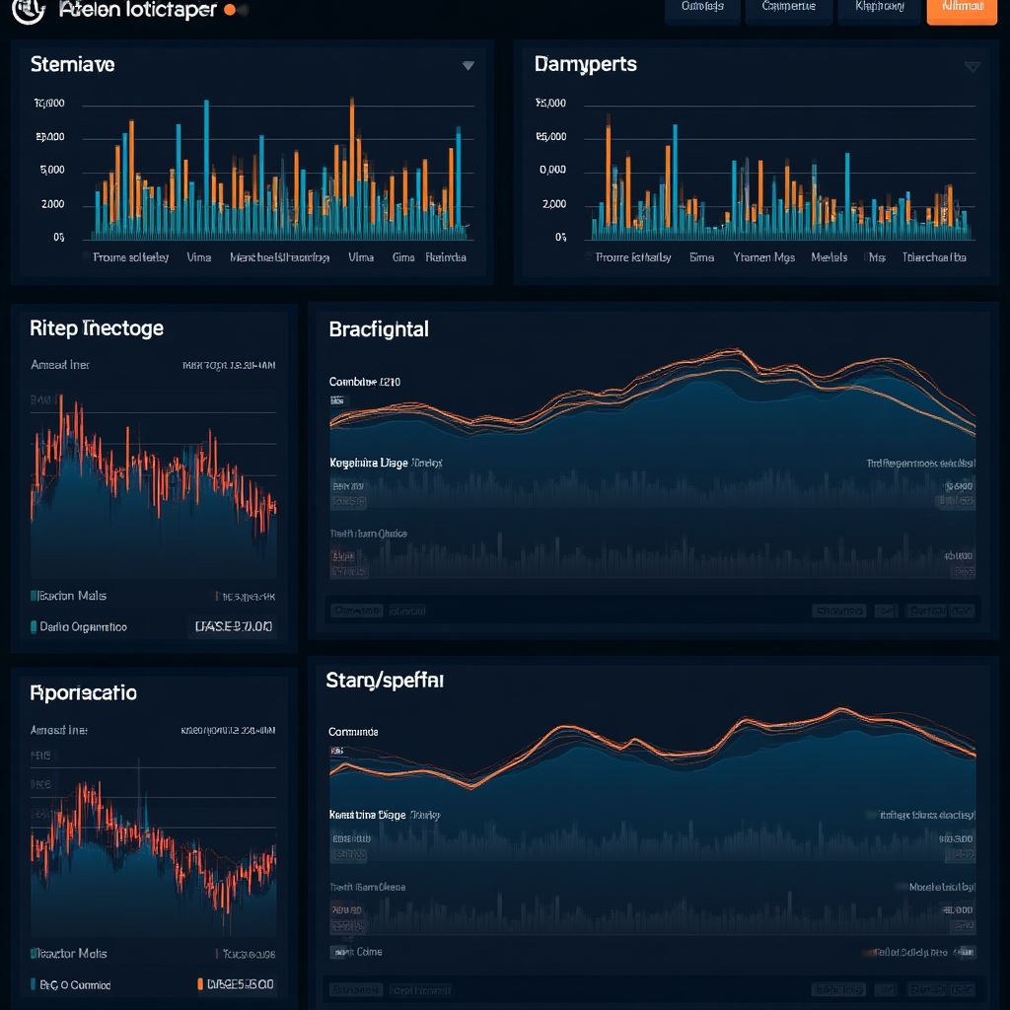Click the teal legend icon beside Baction Mals

click(x=33, y=596)
